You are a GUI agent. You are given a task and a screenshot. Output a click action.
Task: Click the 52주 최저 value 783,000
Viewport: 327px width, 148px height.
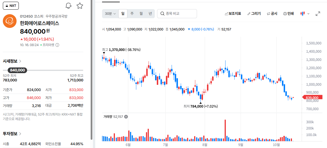click(10, 80)
